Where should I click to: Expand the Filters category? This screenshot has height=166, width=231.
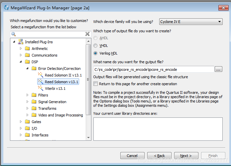click(x=27, y=95)
